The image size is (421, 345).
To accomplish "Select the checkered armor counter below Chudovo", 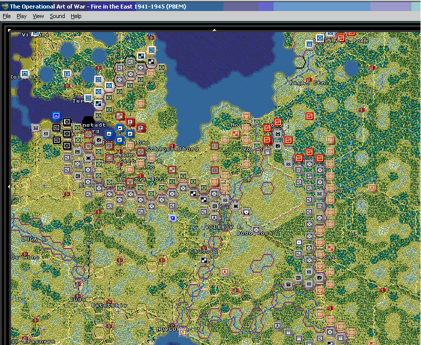I will [204, 260].
